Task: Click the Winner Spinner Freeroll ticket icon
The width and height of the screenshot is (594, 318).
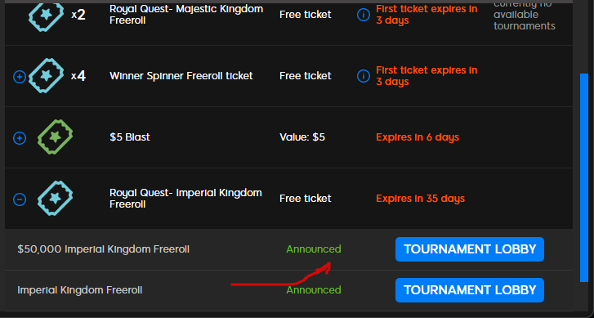Action: pos(47,76)
